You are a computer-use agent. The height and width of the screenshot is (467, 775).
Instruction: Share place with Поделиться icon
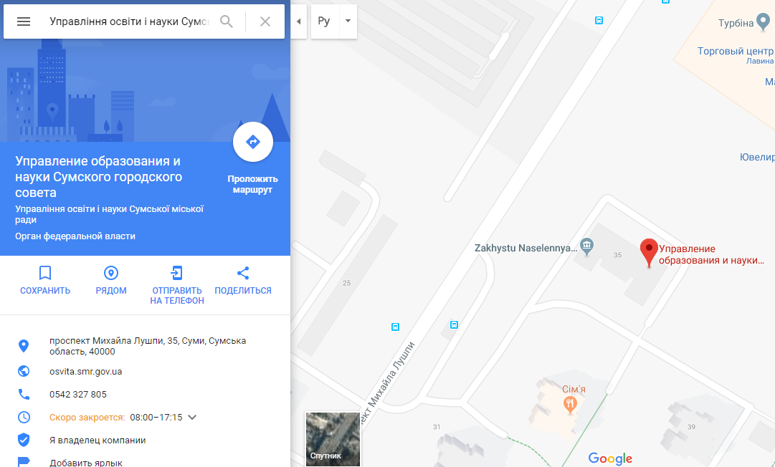pos(243,273)
